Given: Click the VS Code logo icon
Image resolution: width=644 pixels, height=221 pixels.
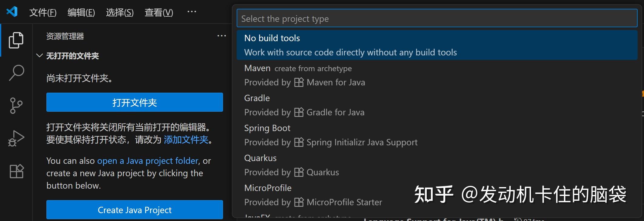Looking at the screenshot, I should click(x=12, y=12).
